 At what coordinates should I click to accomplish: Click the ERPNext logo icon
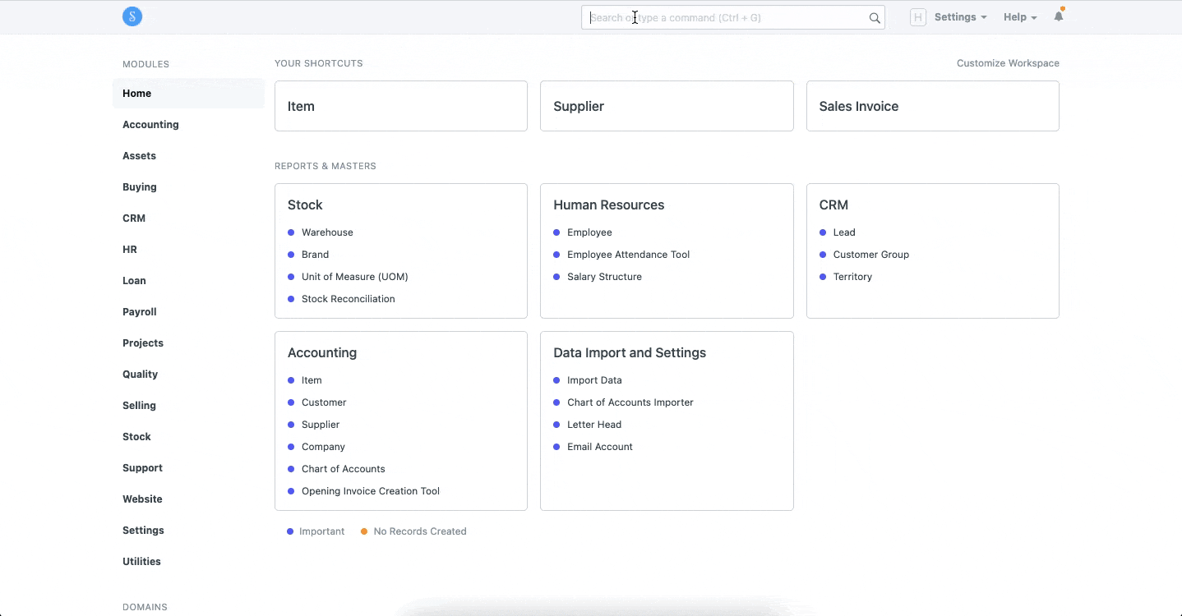[132, 16]
